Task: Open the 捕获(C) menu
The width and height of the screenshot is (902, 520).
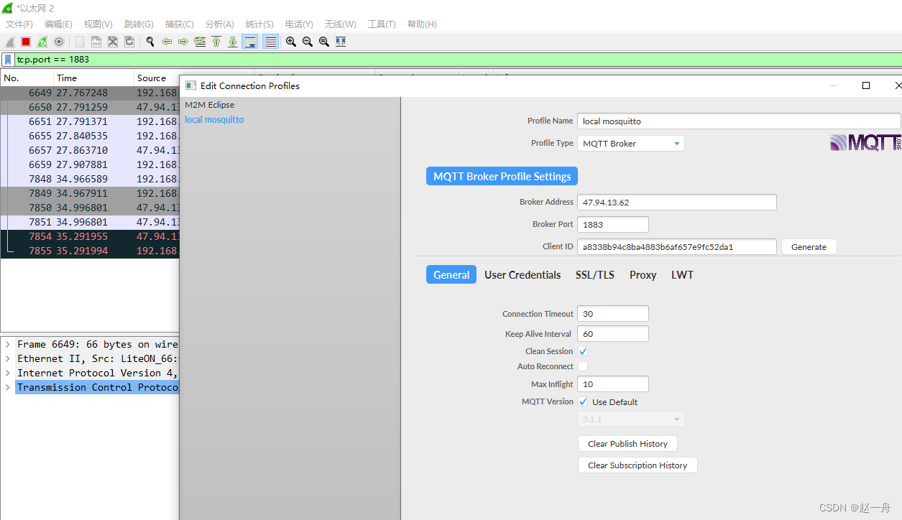Action: 179,24
